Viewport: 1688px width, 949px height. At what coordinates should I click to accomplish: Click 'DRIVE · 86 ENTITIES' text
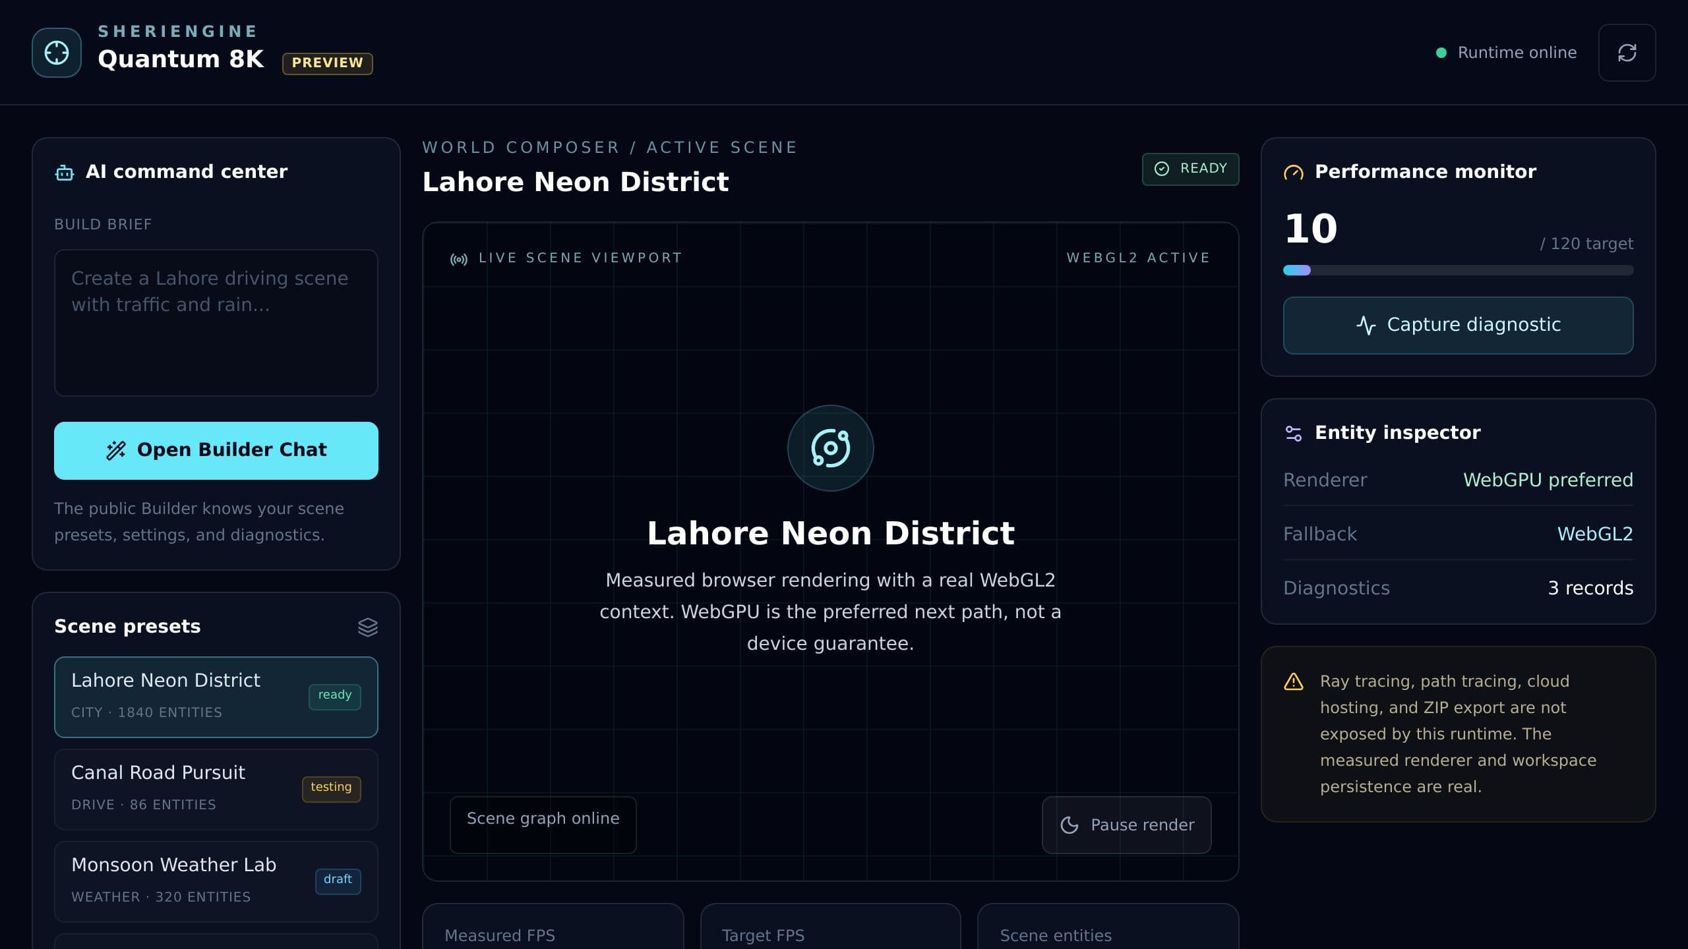[144, 805]
